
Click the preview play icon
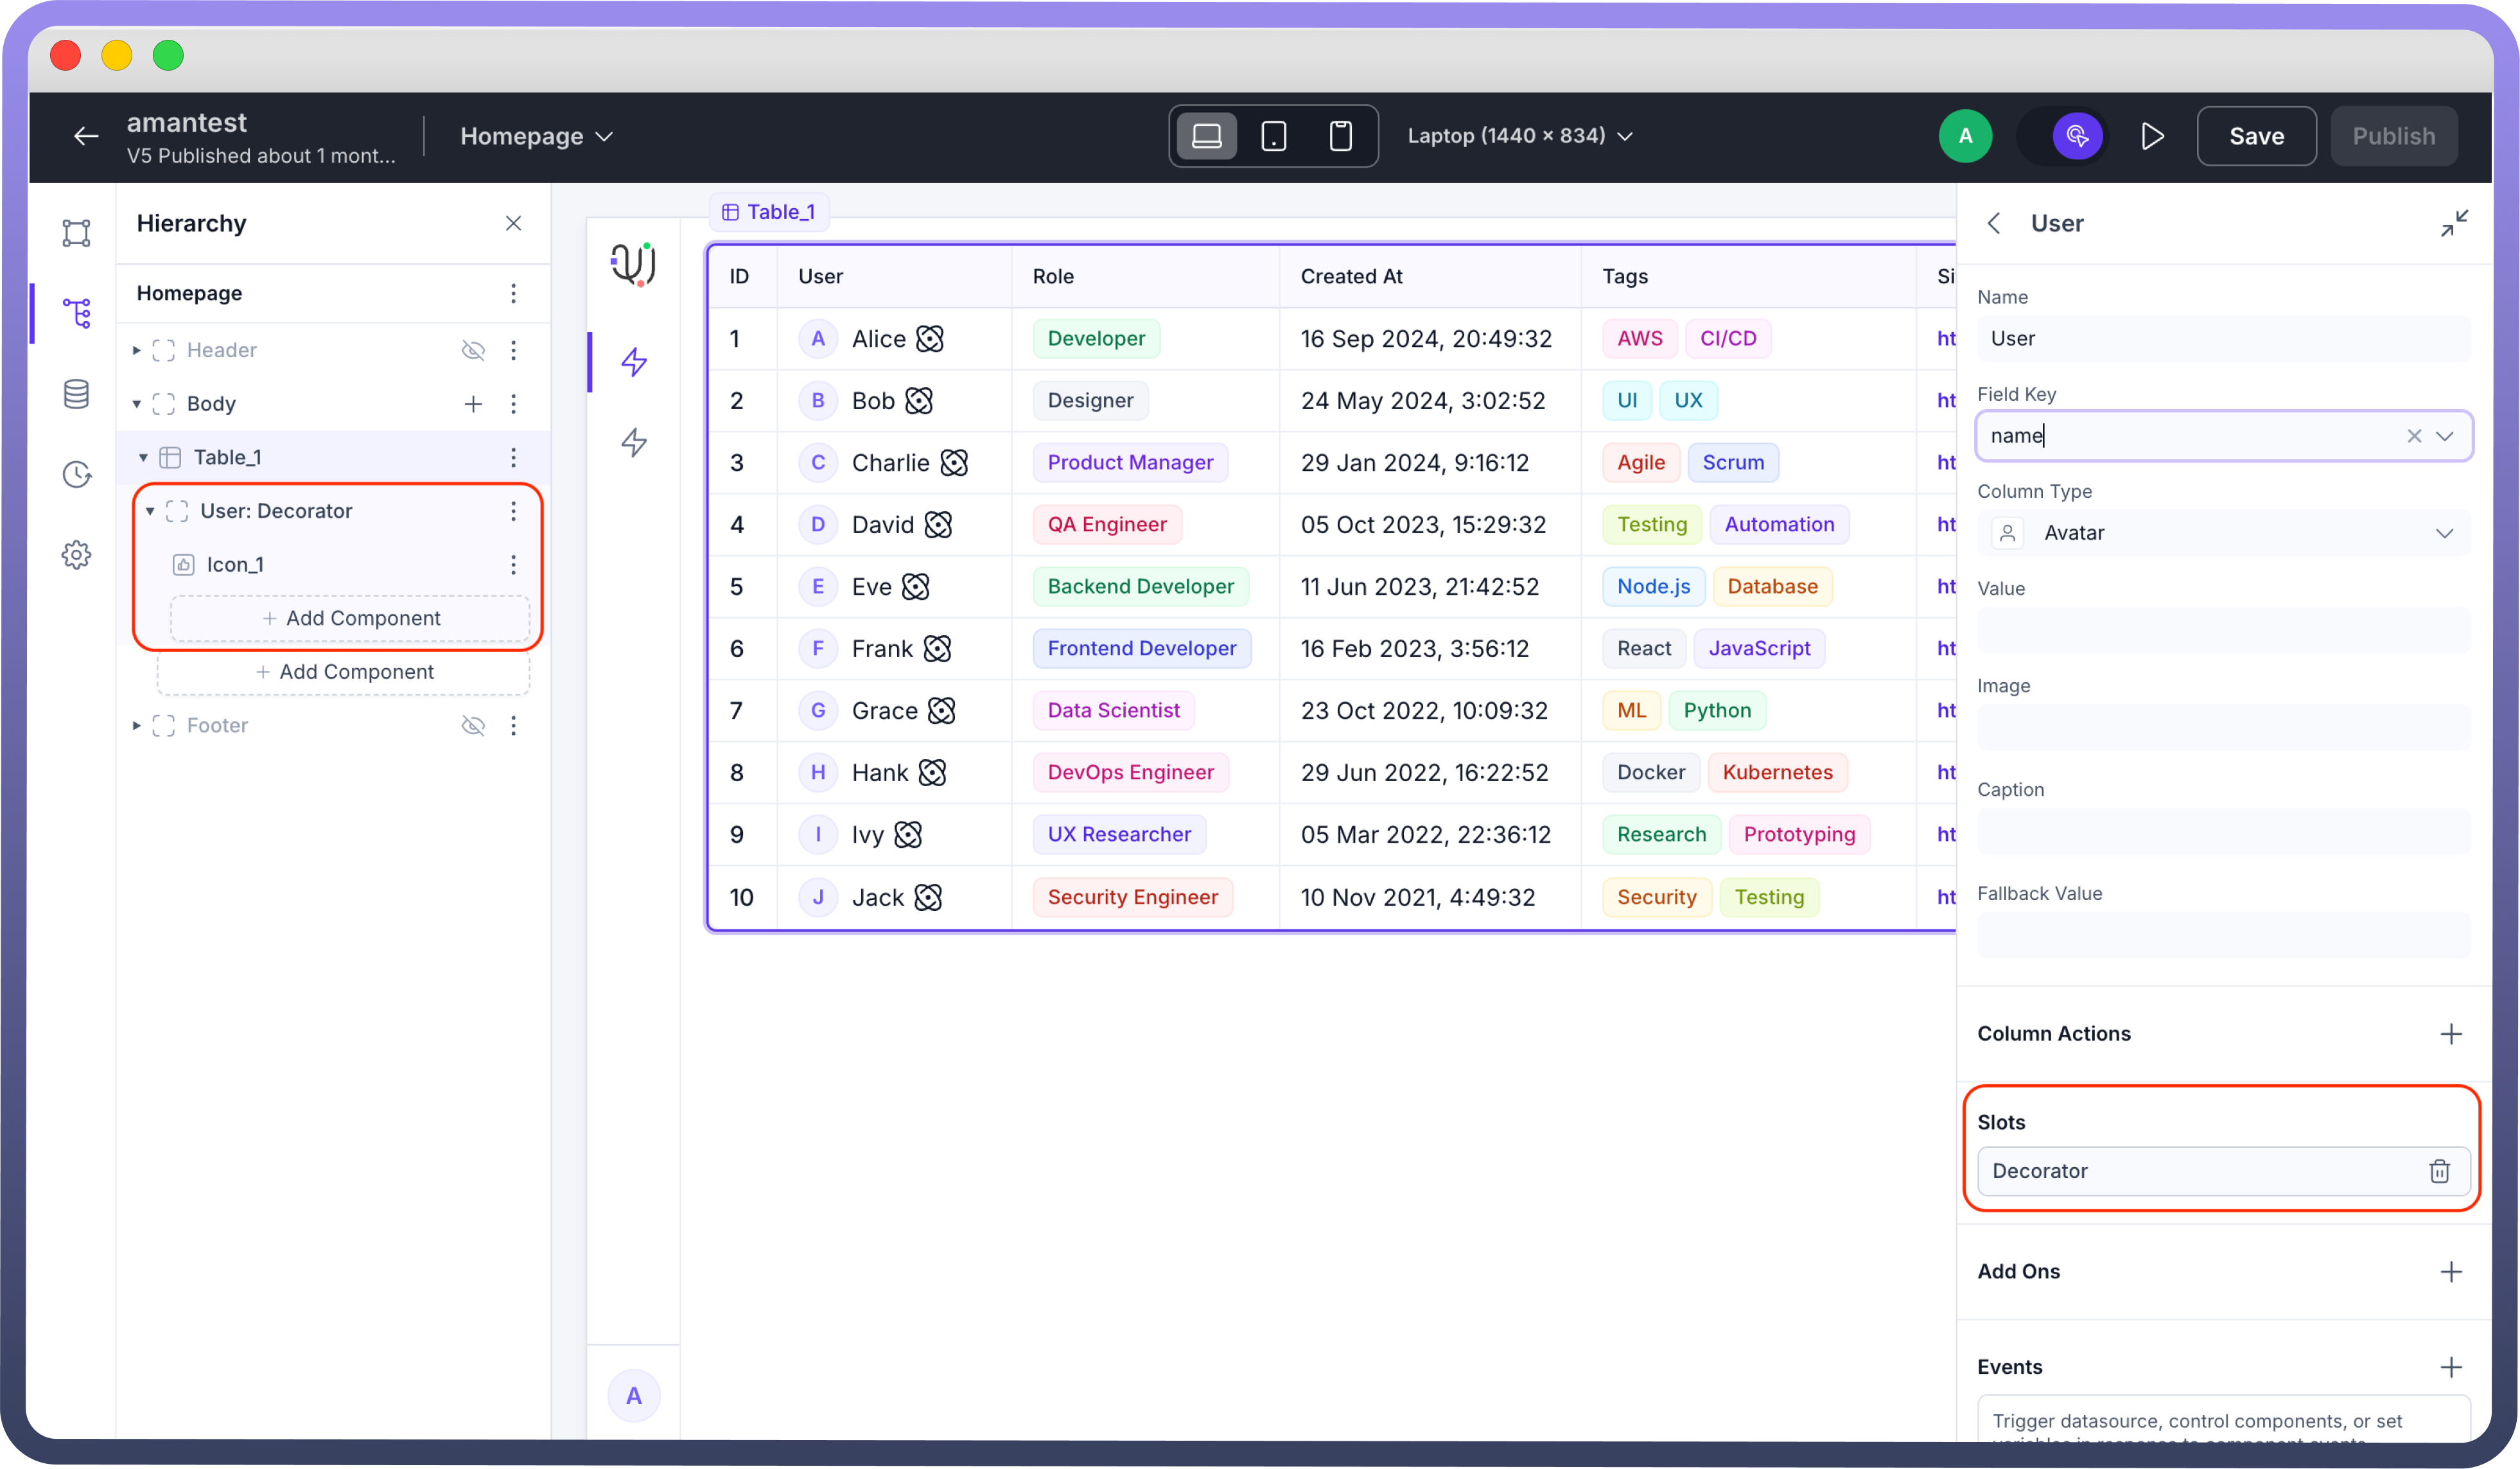coord(2152,136)
